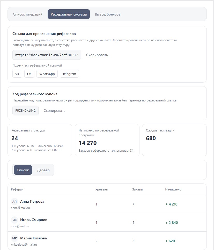Viewport: 214px width, 250px height.
Task: Click the referral link field
Action: tap(47, 55)
